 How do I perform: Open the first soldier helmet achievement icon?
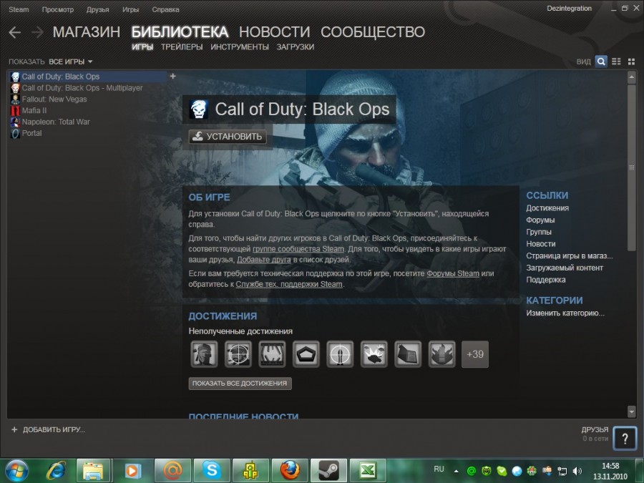click(x=204, y=354)
